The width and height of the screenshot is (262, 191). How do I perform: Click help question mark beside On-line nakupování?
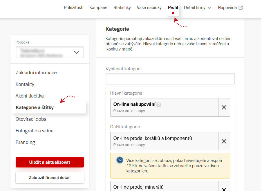pos(159,105)
